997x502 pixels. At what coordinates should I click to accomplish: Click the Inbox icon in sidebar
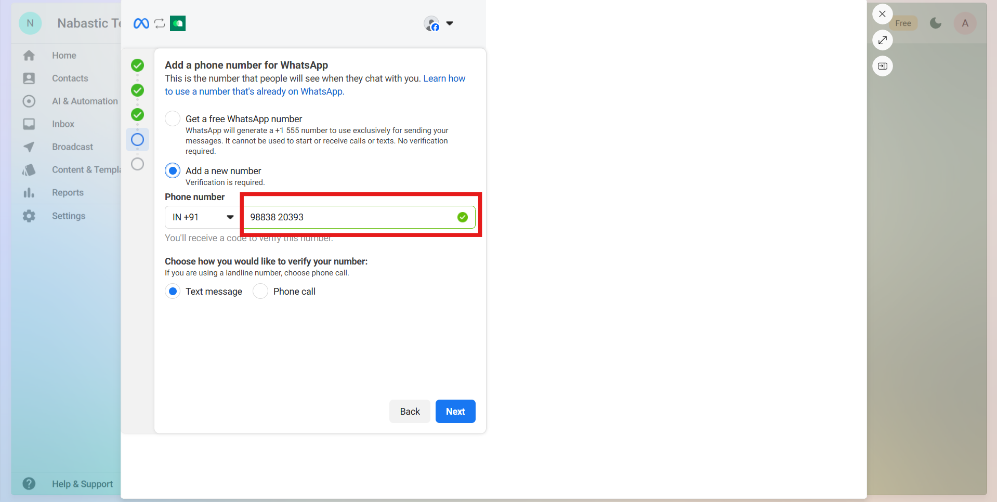click(x=29, y=124)
